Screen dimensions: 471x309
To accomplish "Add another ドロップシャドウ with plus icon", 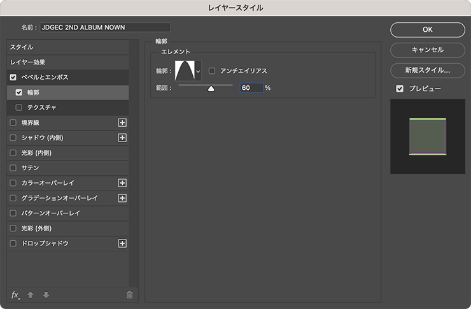I will click(123, 243).
